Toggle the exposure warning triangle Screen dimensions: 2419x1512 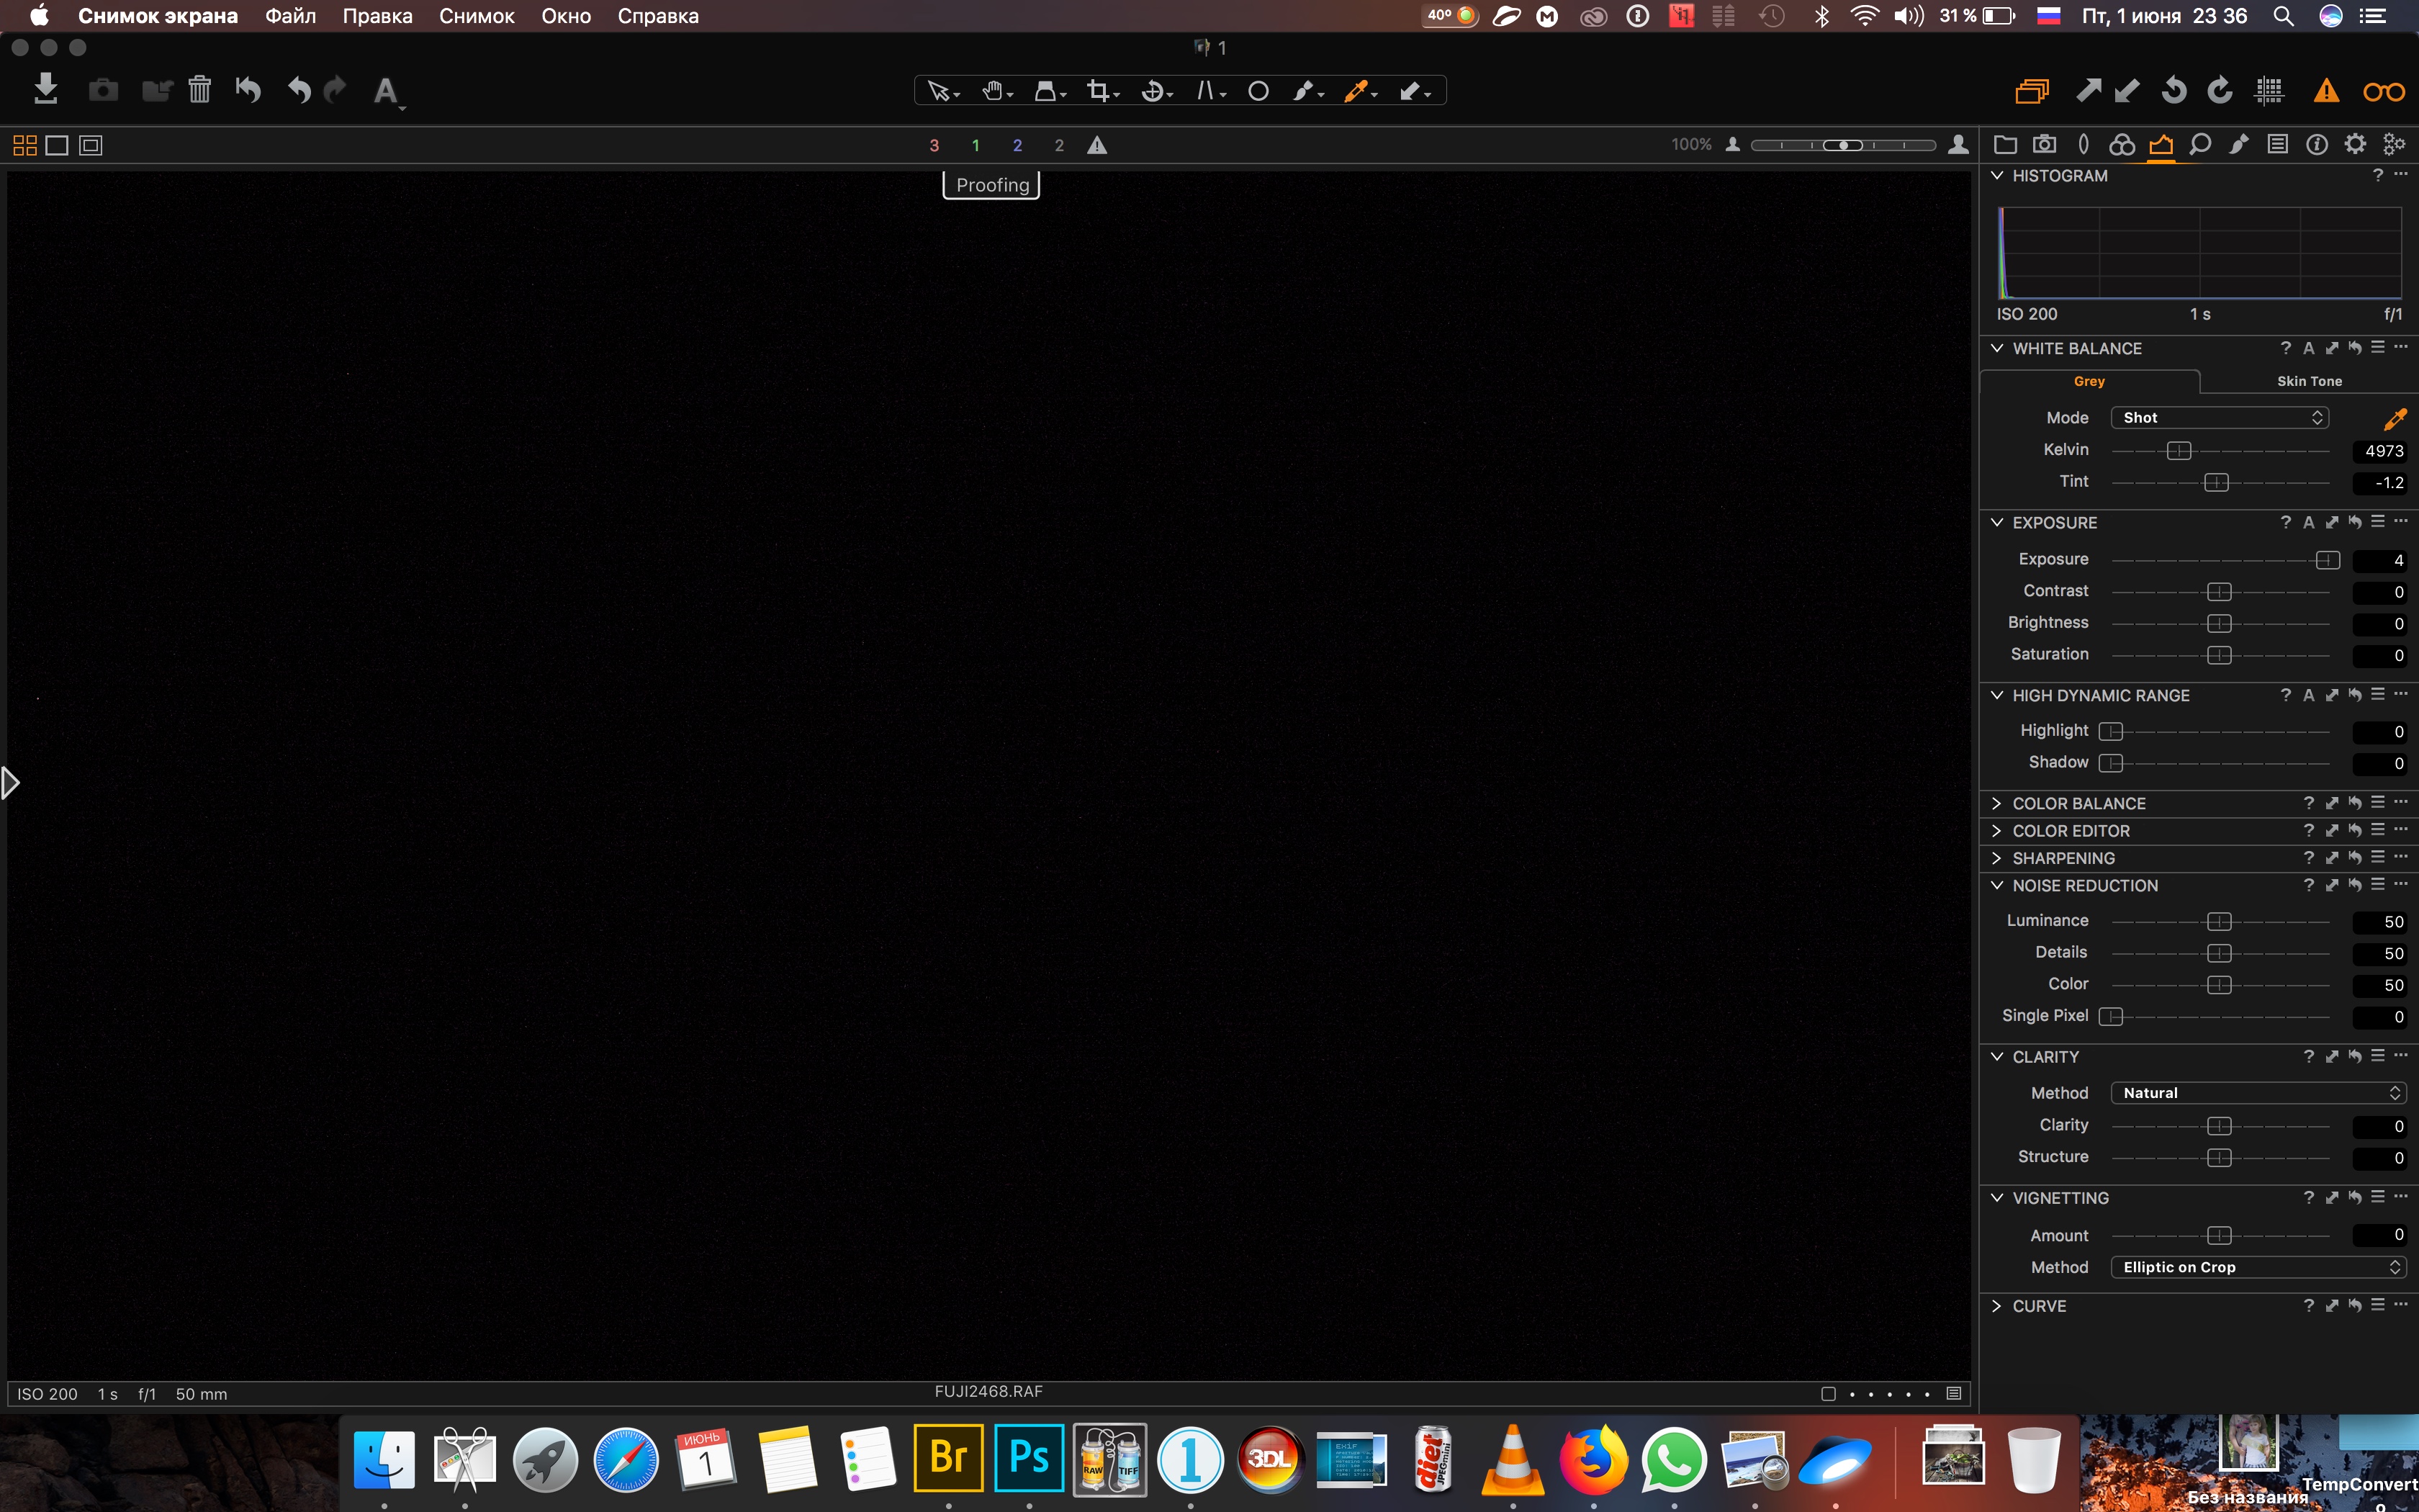click(x=2326, y=91)
